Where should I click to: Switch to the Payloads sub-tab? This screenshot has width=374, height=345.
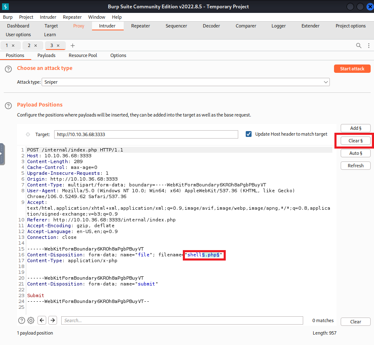[x=46, y=55]
